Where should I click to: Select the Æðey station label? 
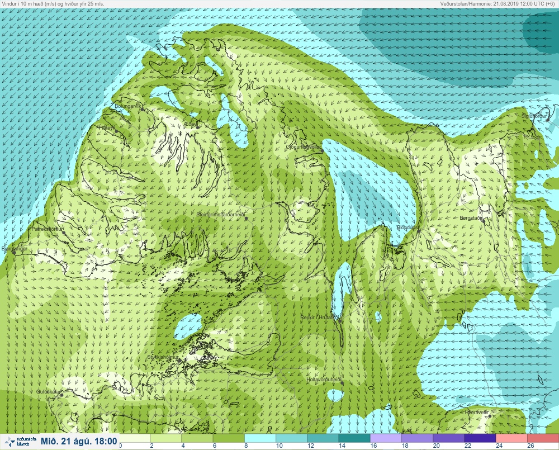coord(191,124)
